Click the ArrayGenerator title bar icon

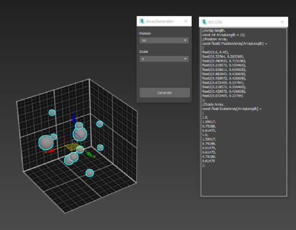click(x=142, y=21)
